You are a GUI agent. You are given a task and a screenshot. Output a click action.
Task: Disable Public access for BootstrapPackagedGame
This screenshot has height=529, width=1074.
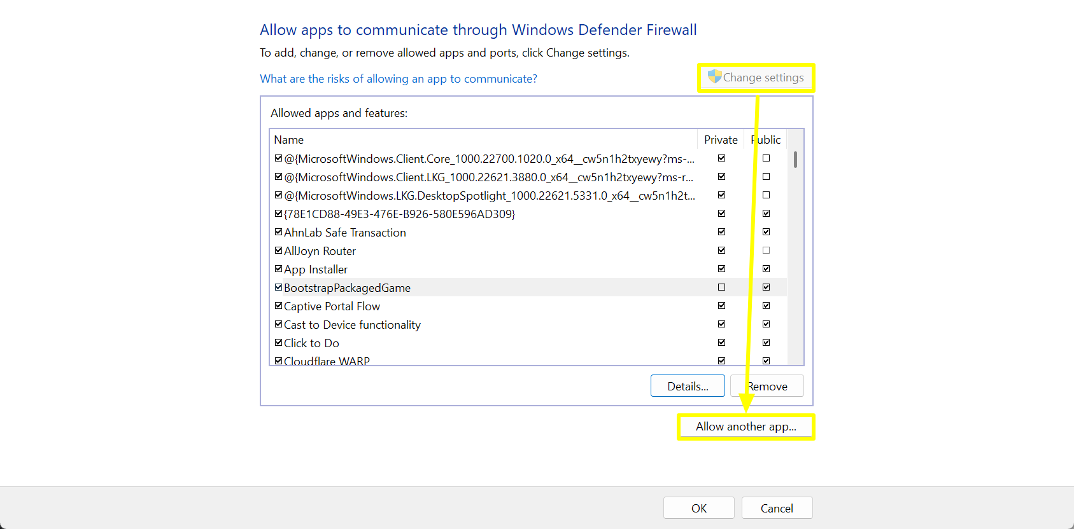(766, 287)
